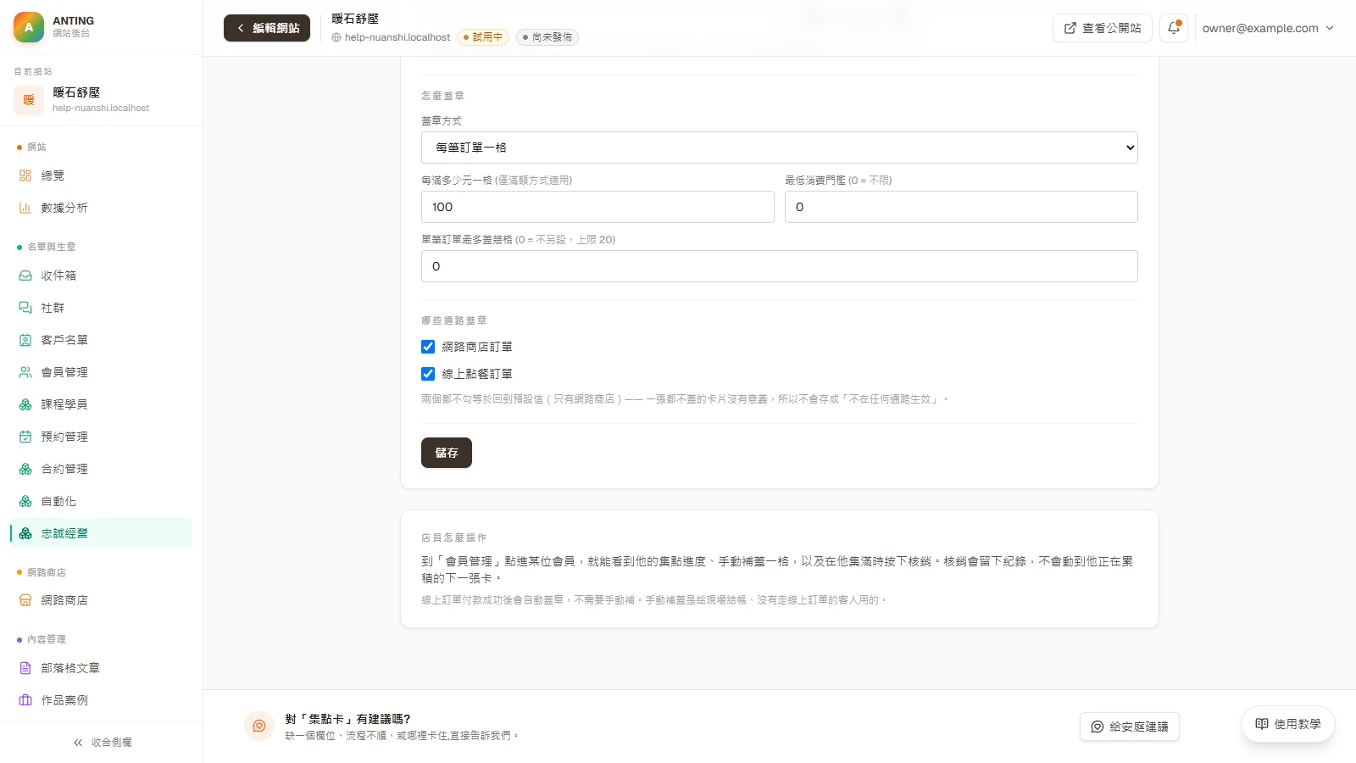The height and width of the screenshot is (763, 1356).
Task: Go to 數據分析 in sidebar
Action: click(x=102, y=208)
